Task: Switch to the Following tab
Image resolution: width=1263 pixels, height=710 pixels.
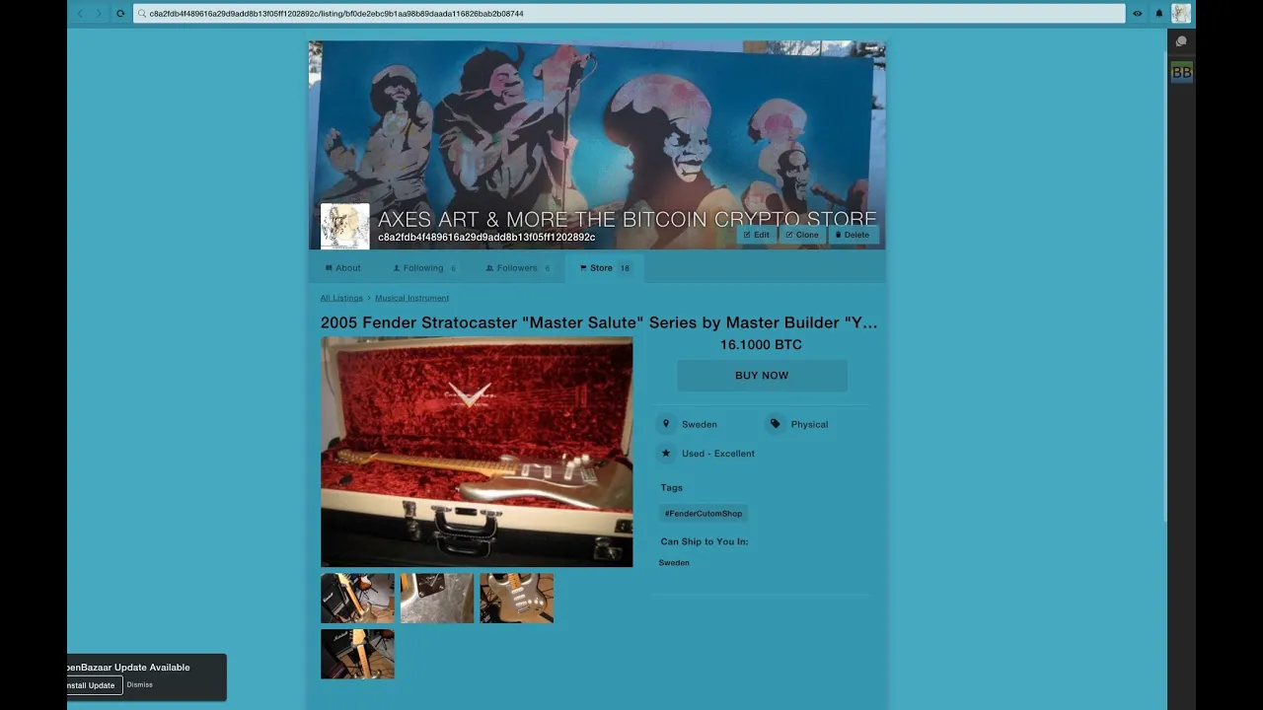Action: pos(424,268)
